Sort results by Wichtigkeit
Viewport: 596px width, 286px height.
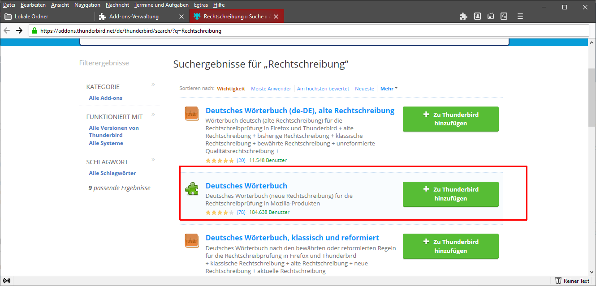click(x=231, y=89)
